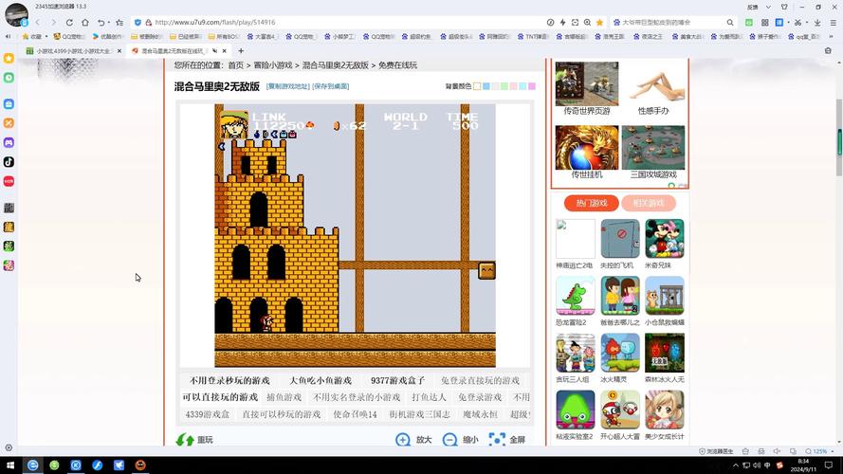Click the 冒险小游戏 breadcrumb link
The image size is (843, 474).
pyautogui.click(x=272, y=65)
